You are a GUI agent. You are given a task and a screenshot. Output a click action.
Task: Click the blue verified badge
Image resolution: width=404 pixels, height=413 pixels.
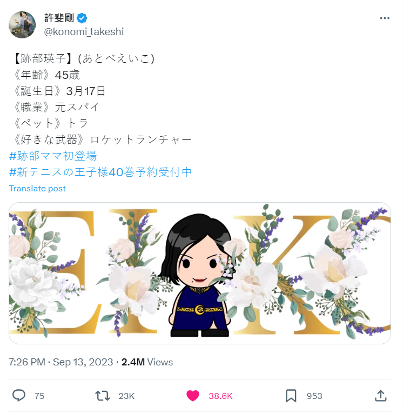[x=82, y=18]
